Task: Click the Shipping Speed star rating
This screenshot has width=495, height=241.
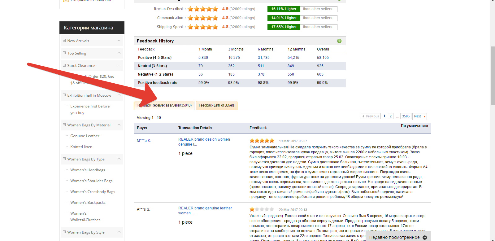Action: click(203, 27)
